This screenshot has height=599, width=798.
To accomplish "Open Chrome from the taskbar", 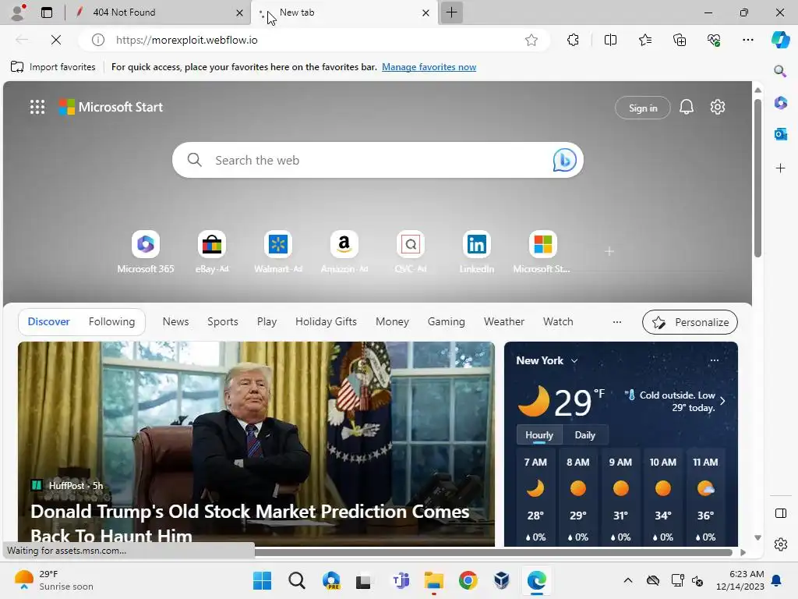I will [x=468, y=580].
